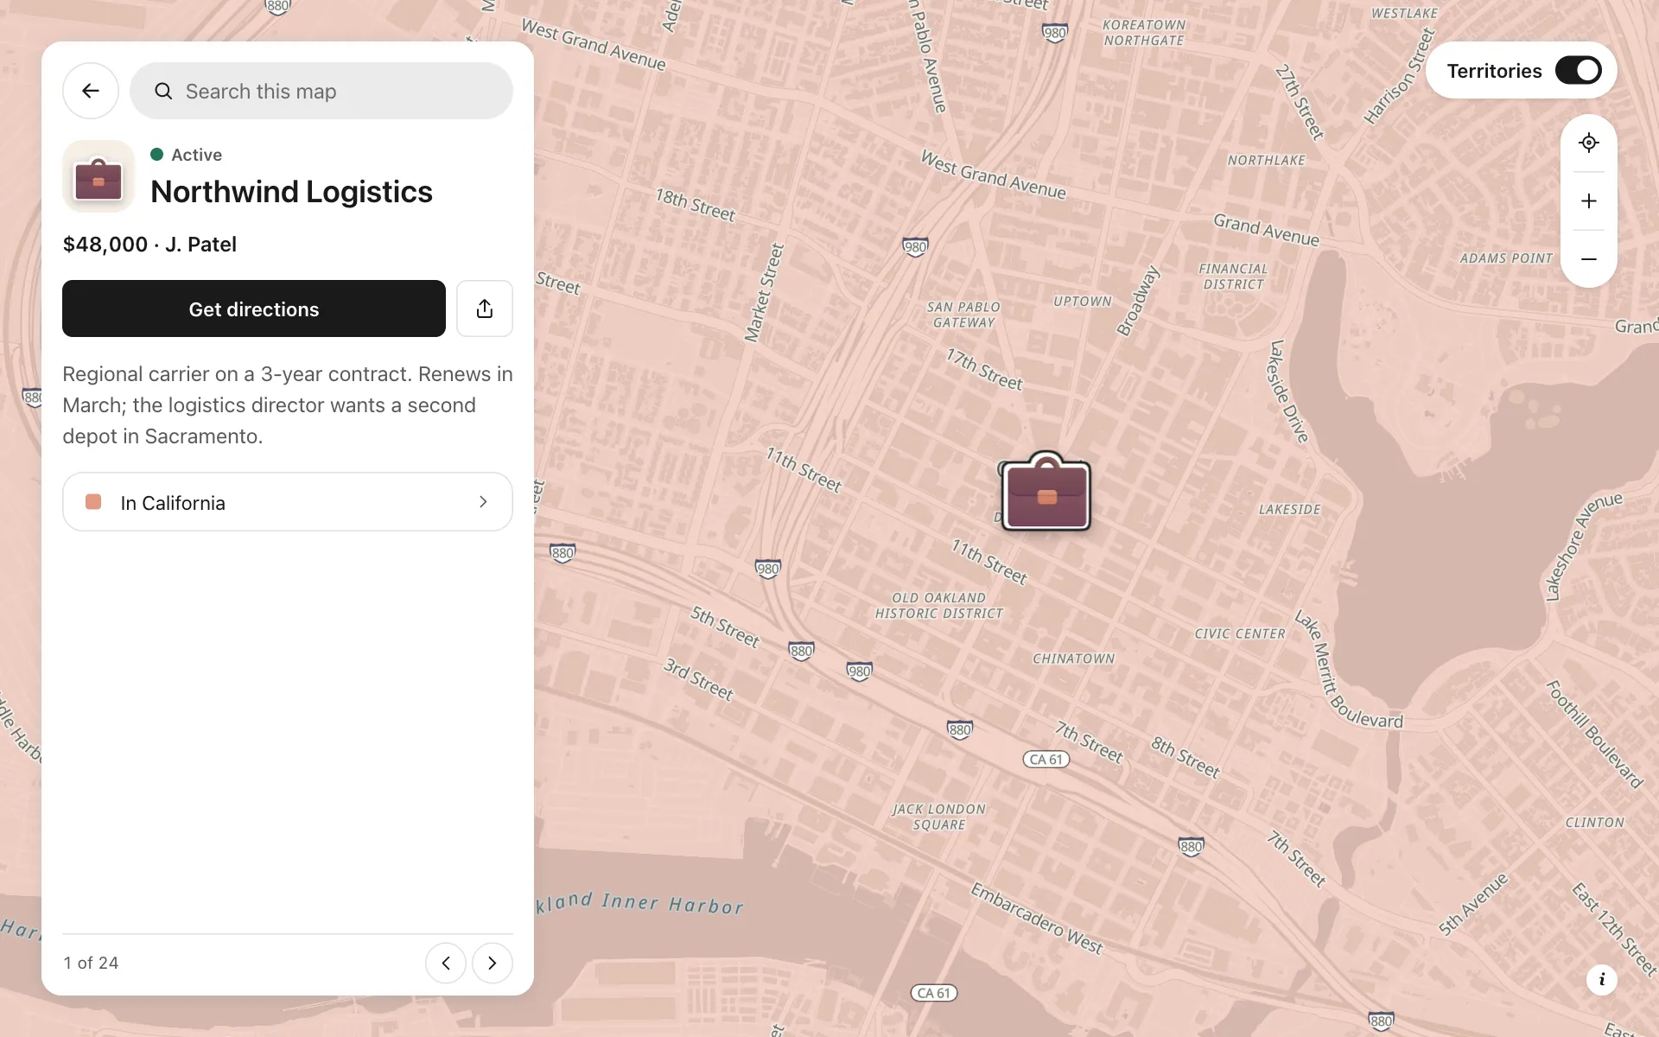Image resolution: width=1659 pixels, height=1037 pixels.
Task: Zoom in with the plus button
Action: click(1589, 201)
